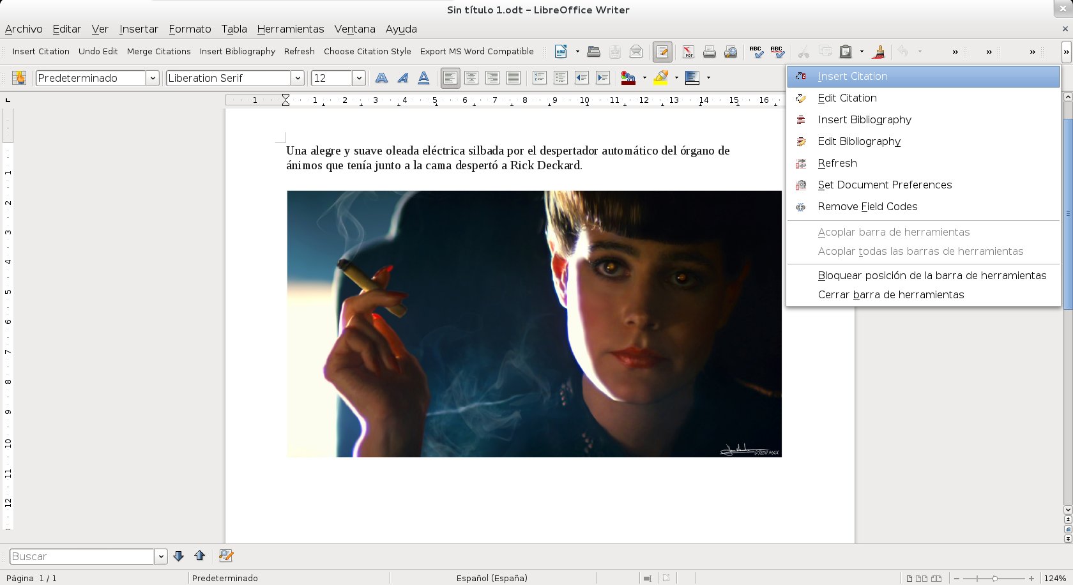Click Merge Citations toolbar button

point(159,52)
